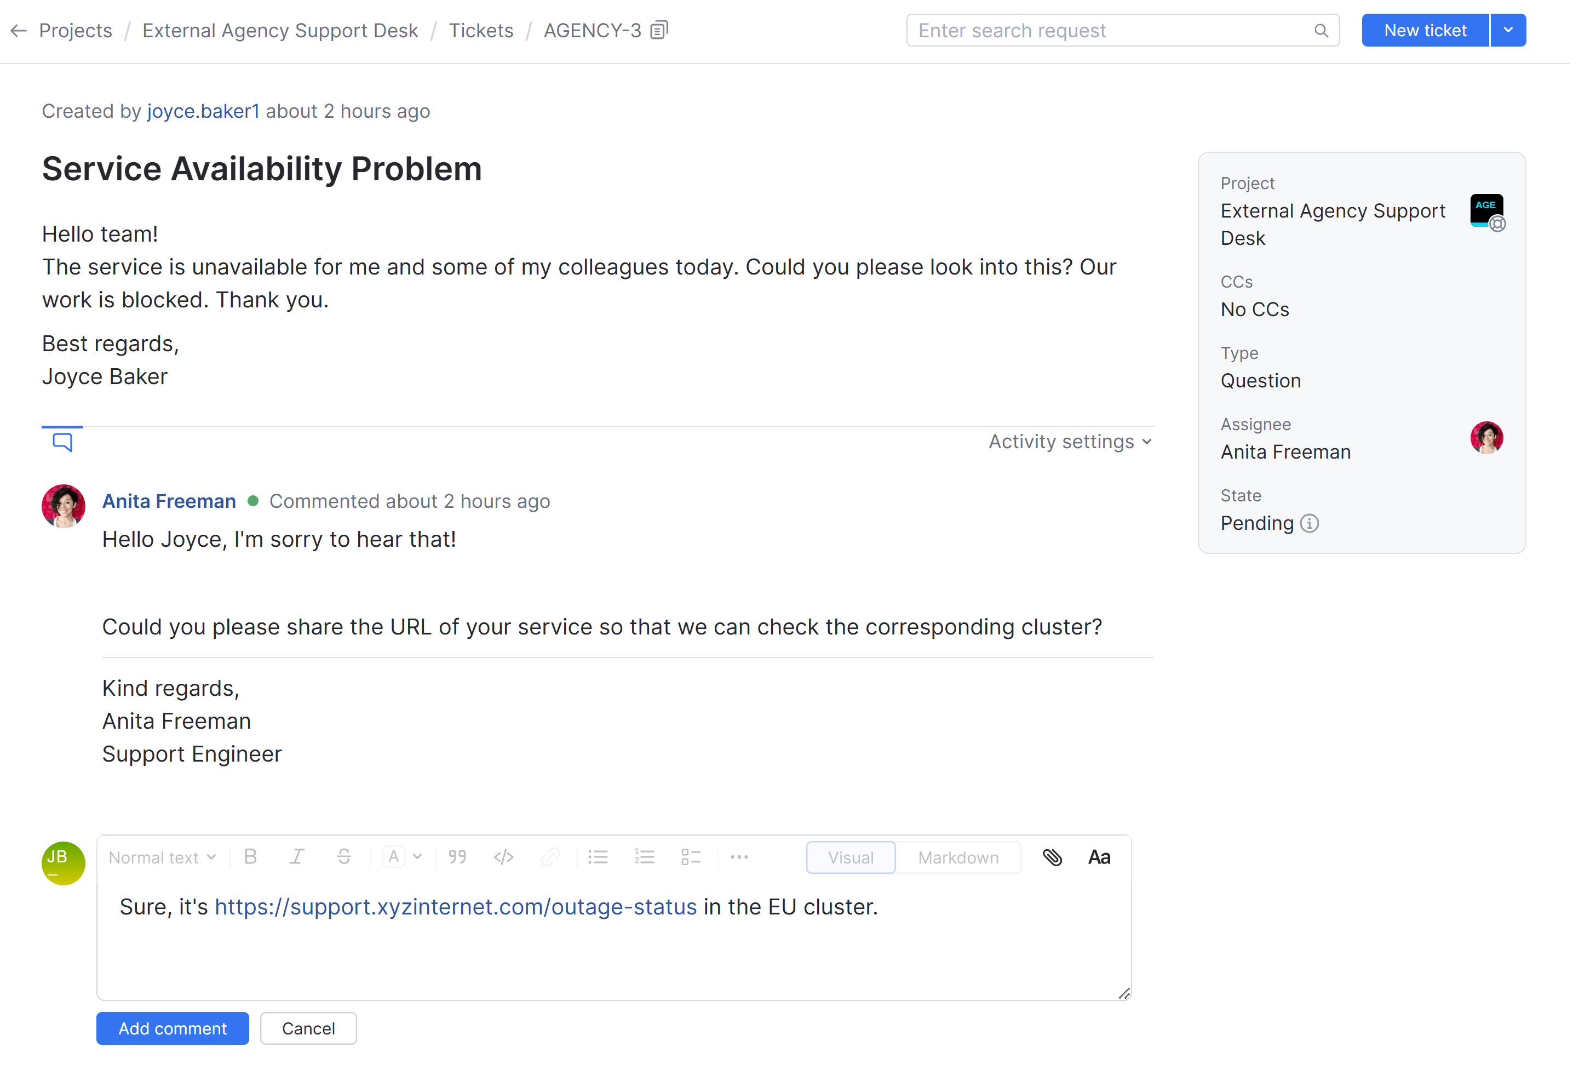Open the New ticket dropdown arrow
The width and height of the screenshot is (1579, 1081).
point(1508,30)
